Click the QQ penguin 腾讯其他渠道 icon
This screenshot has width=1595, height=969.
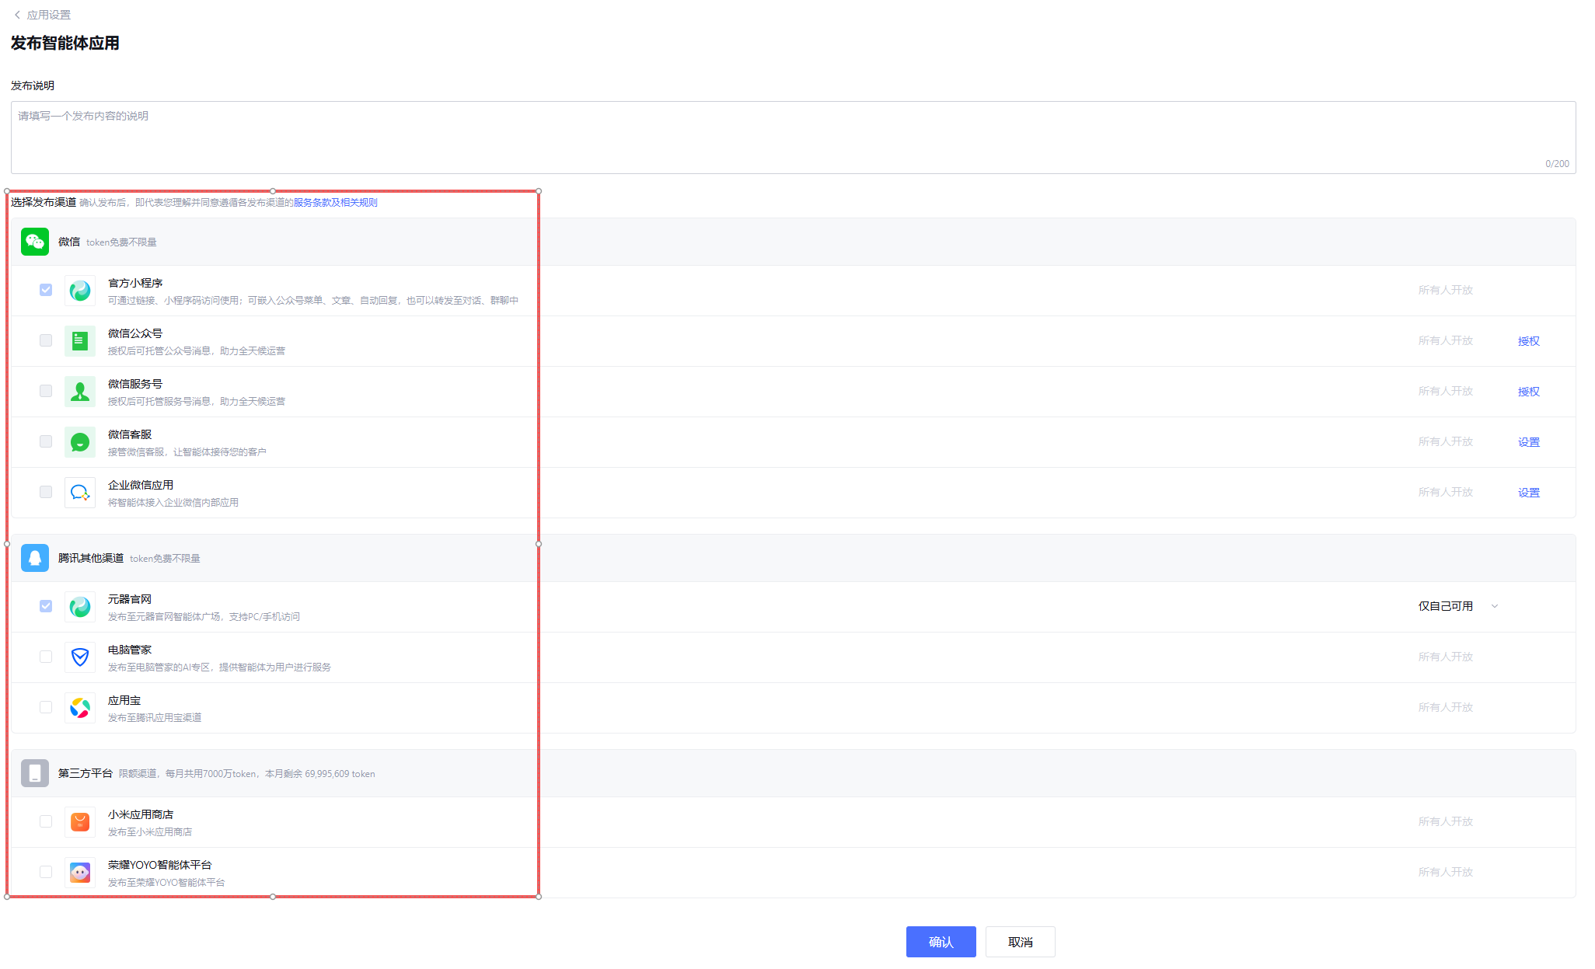[x=35, y=558]
